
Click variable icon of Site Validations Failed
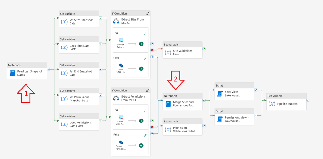(168, 53)
